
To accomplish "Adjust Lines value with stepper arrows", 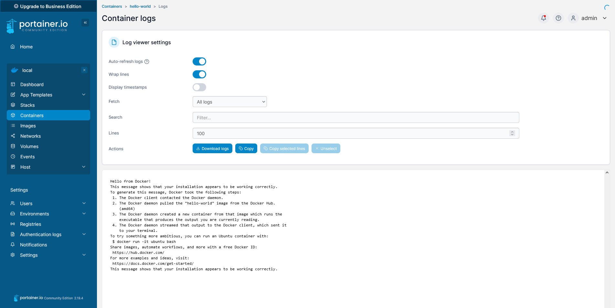I will (512, 133).
